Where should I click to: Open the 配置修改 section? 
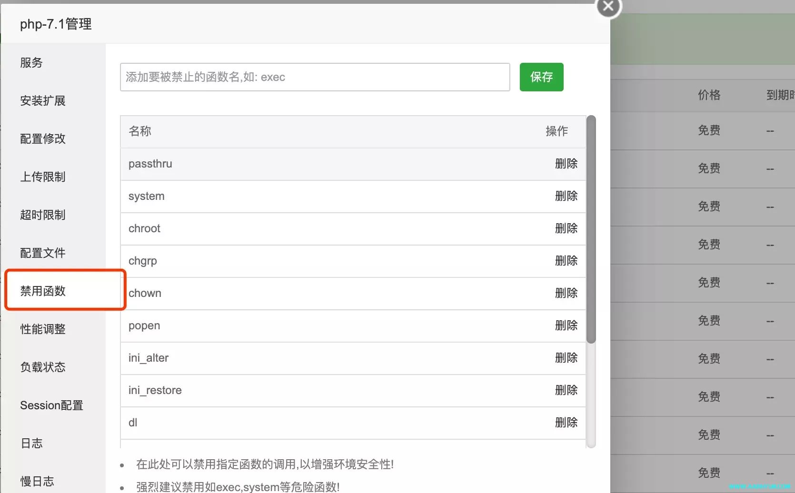pos(43,139)
